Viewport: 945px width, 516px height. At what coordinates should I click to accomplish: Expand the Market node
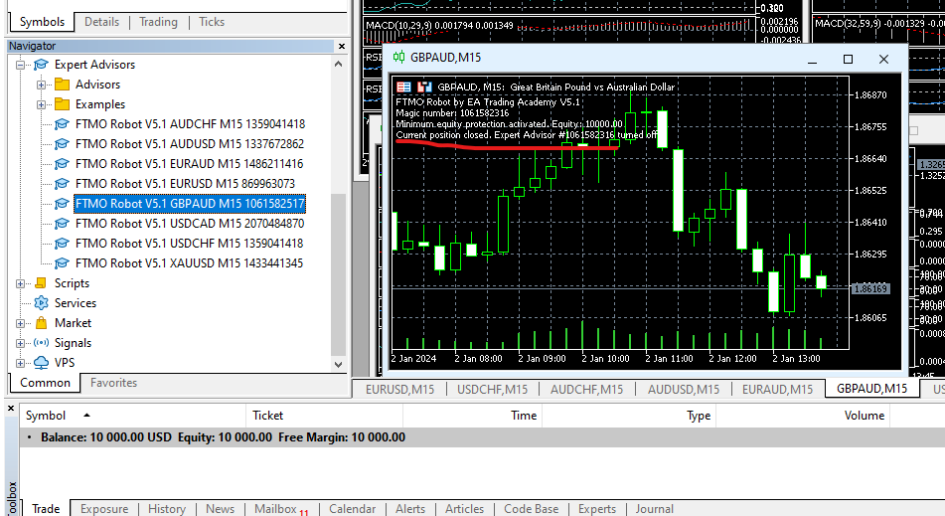[x=20, y=324]
